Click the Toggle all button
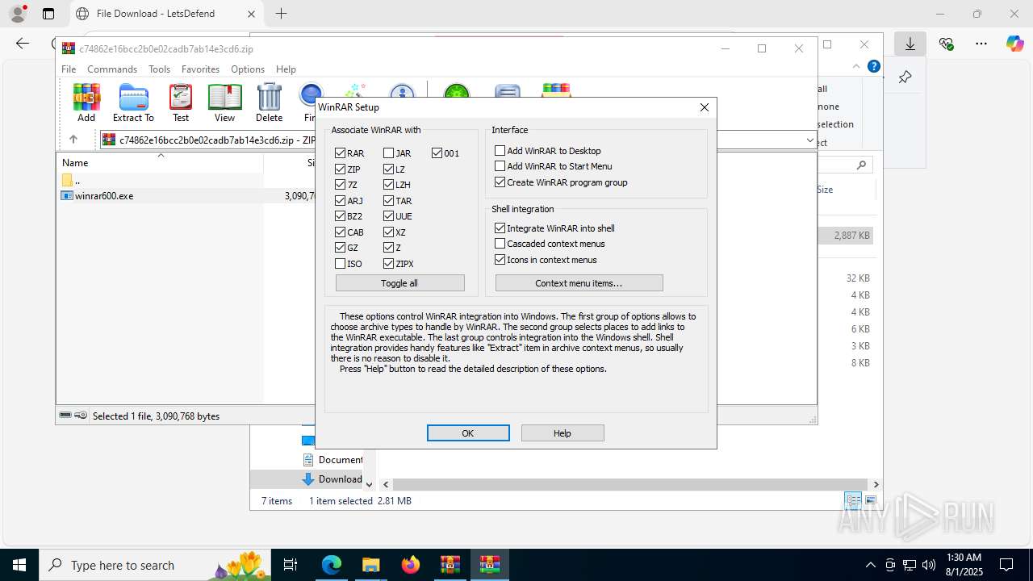 (x=399, y=283)
